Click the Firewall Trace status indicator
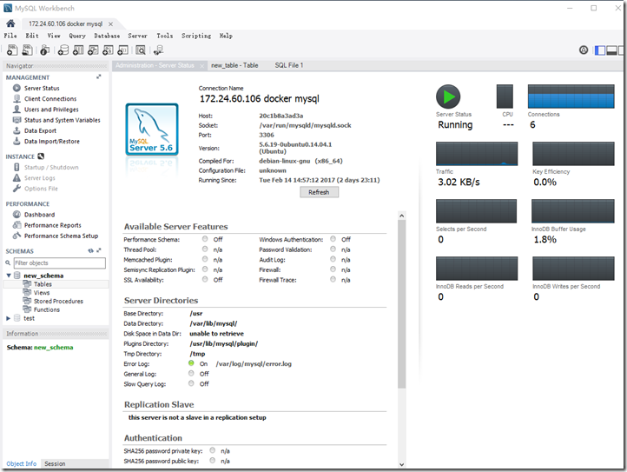 tap(333, 279)
